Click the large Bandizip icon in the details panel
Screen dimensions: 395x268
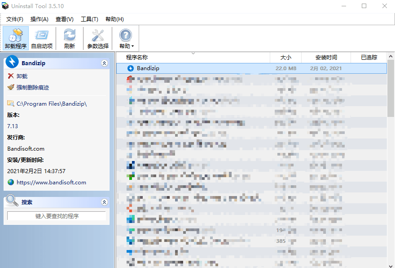(12, 62)
